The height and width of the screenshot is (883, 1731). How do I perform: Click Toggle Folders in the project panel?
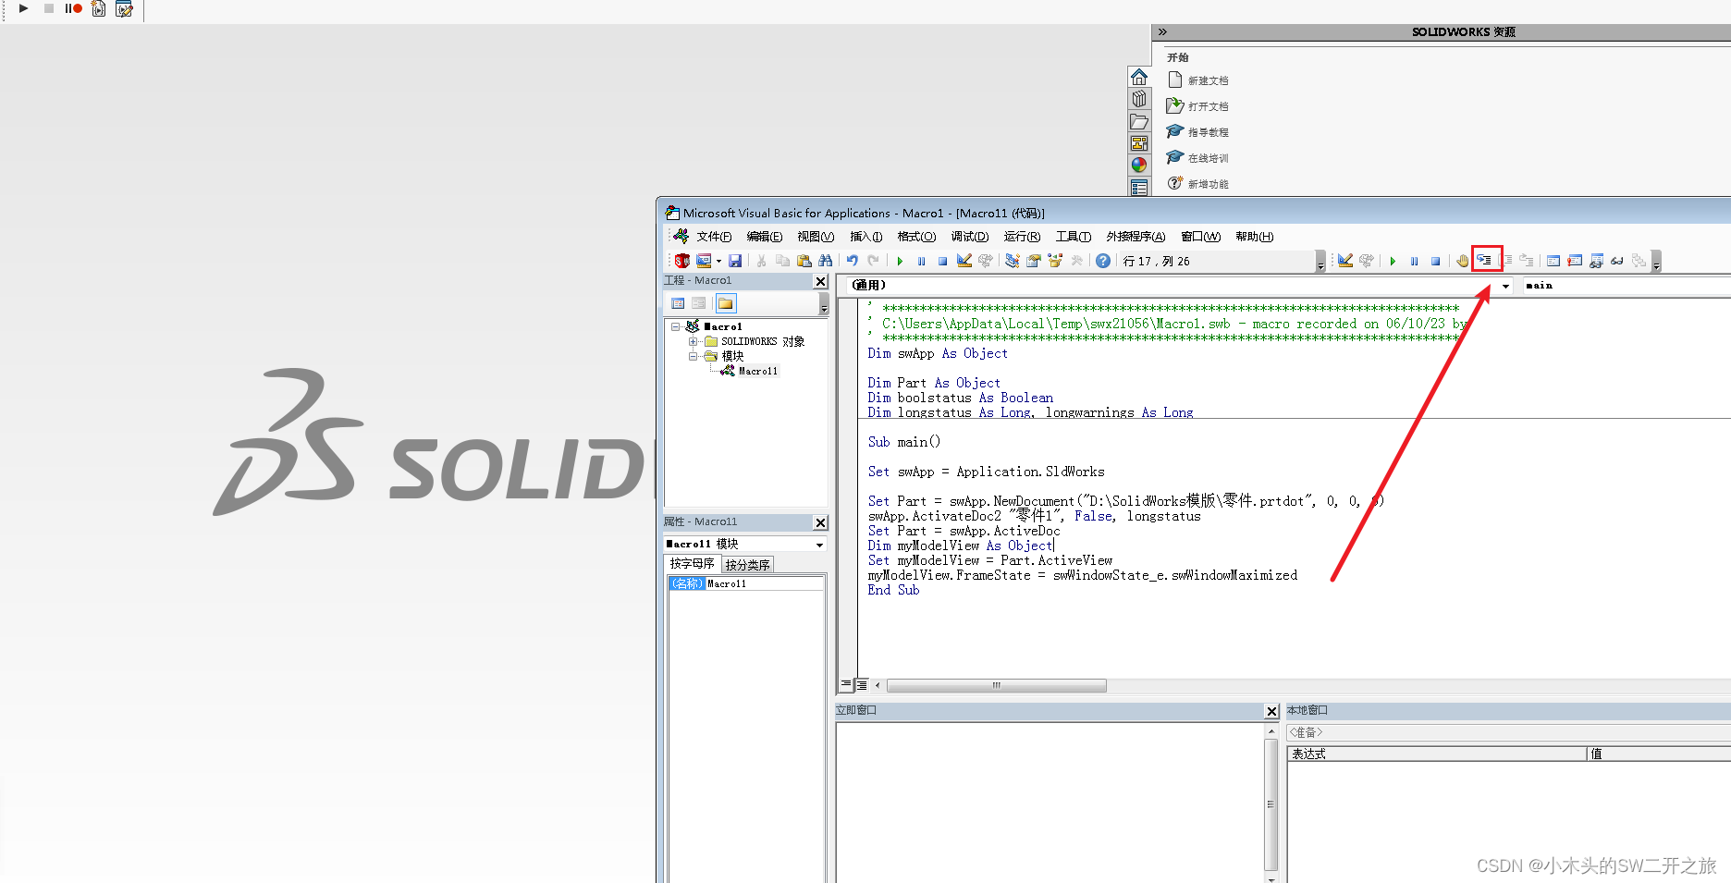tap(726, 303)
